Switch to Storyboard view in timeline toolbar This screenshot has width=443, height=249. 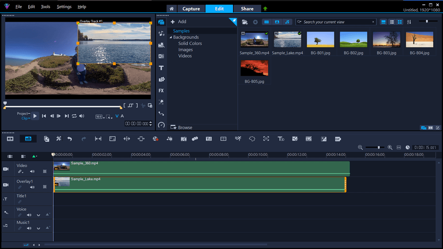pyautogui.click(x=10, y=139)
